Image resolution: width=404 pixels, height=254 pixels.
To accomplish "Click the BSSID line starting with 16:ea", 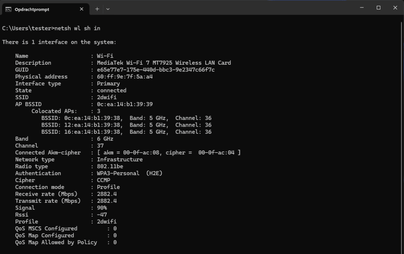I will click(126, 132).
